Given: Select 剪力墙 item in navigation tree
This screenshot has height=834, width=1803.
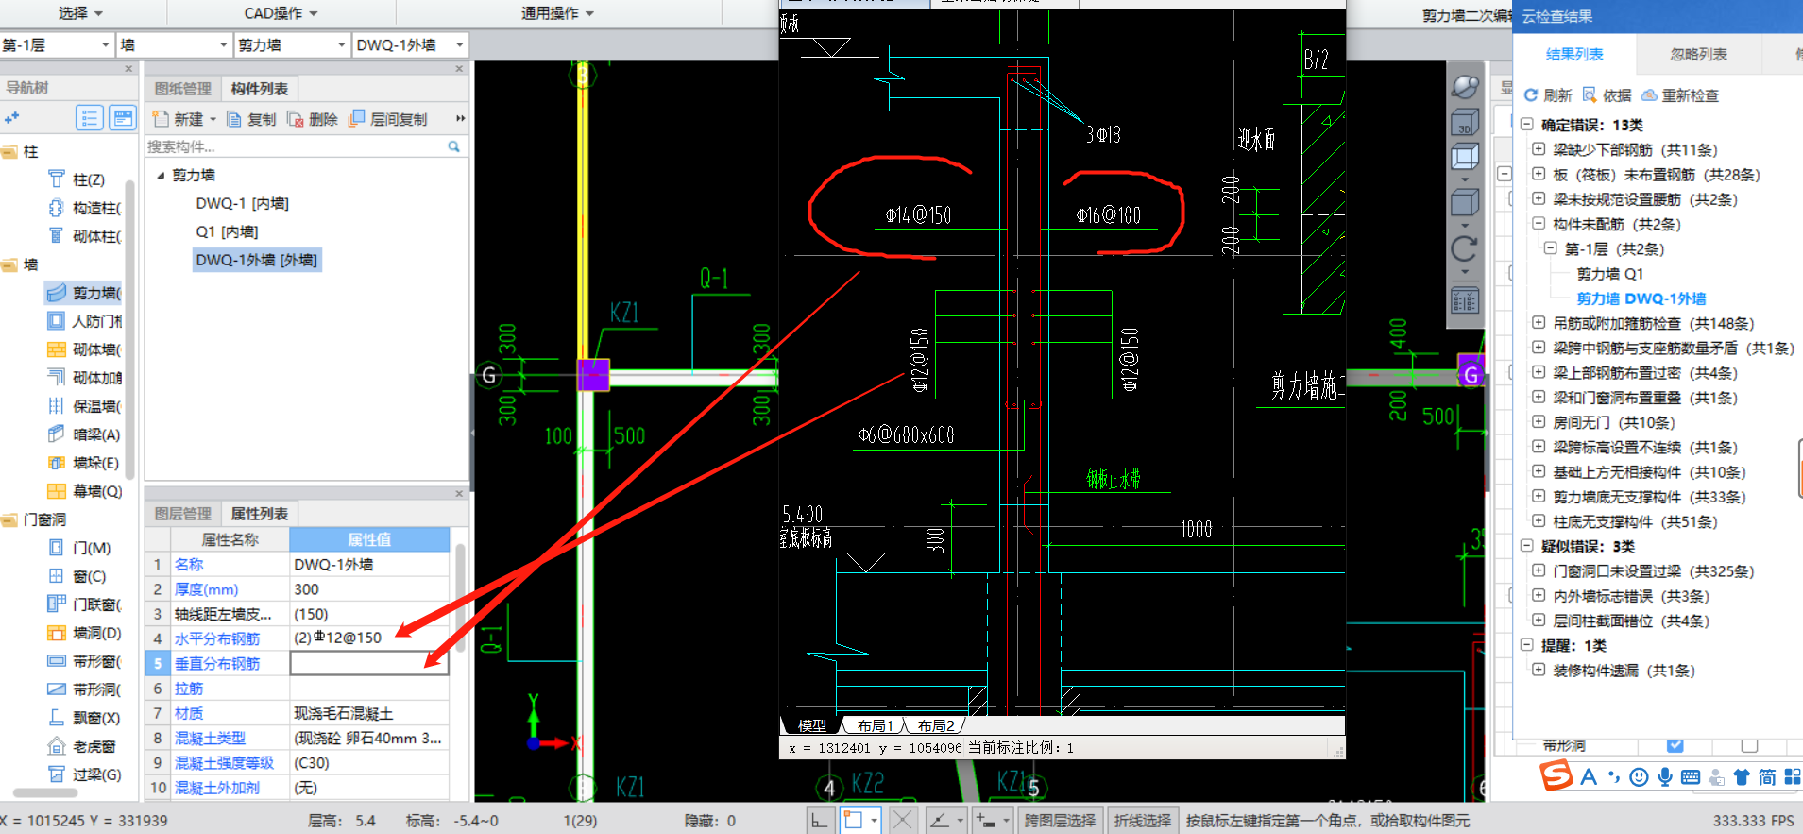Looking at the screenshot, I should pyautogui.click(x=85, y=293).
